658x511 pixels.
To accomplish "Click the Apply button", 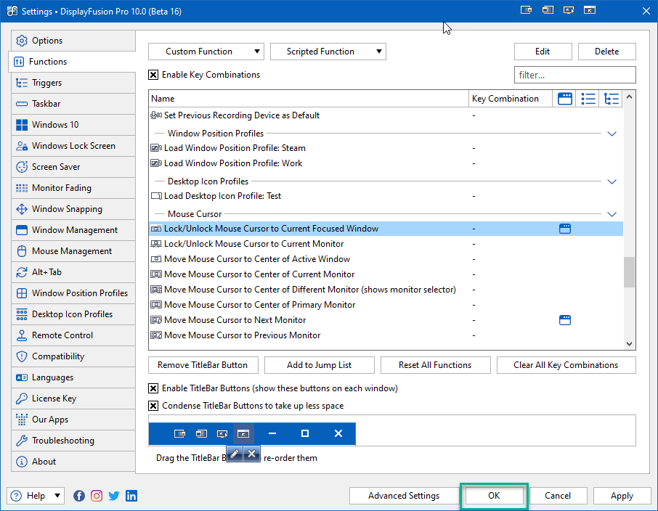I will click(x=622, y=496).
